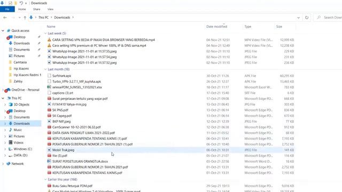Image resolution: width=342 pixels, height=192 pixels.
Task: Collapse Quick access in navigation pane
Action: tap(3, 31)
